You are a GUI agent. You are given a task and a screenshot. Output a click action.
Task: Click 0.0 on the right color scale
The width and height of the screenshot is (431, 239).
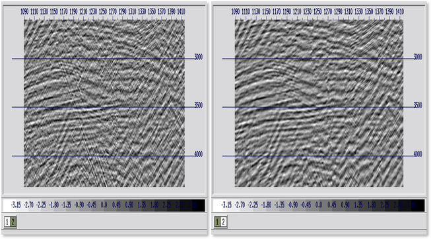pyautogui.click(x=319, y=205)
